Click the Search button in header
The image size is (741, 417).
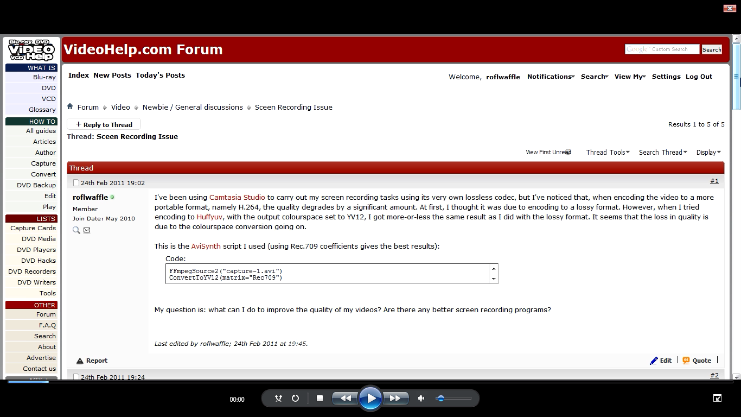(x=712, y=49)
